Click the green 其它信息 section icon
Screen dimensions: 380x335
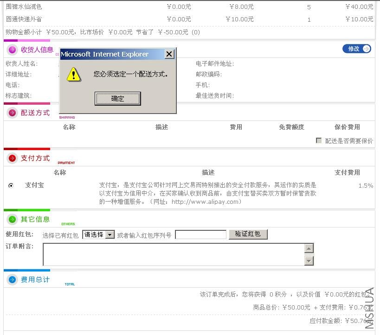coord(12,219)
